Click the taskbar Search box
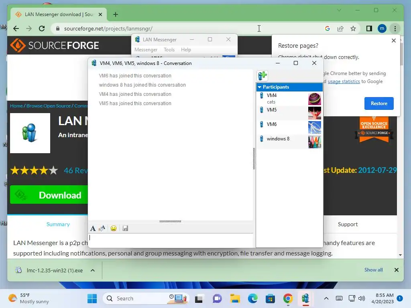411x308 pixels. (146, 298)
